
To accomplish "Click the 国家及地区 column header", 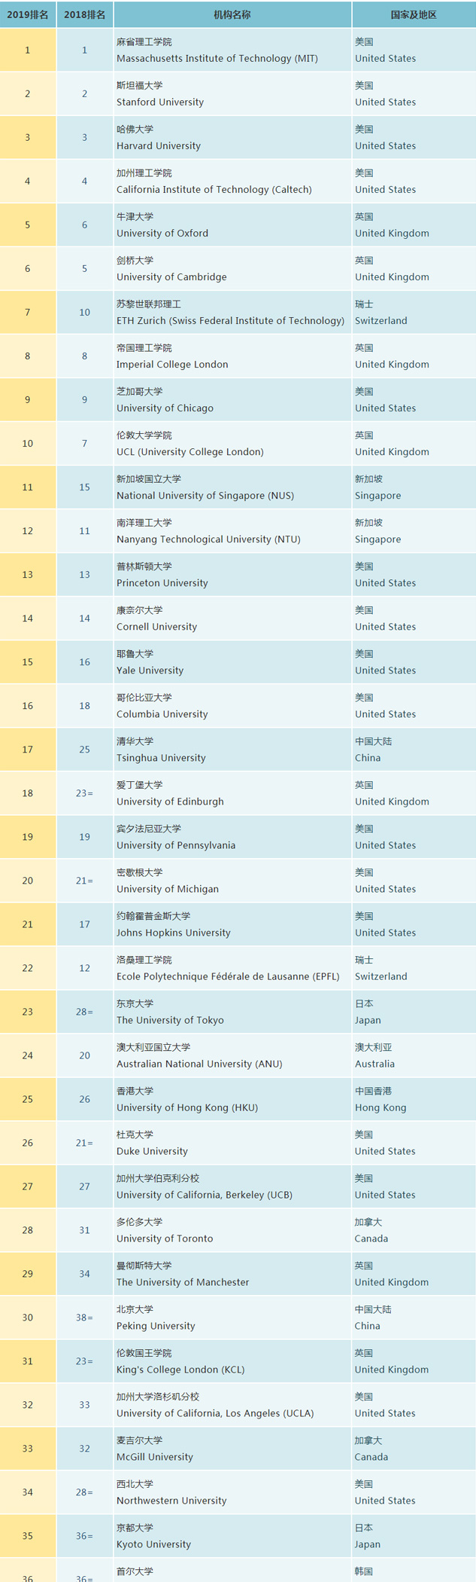I will tap(414, 15).
